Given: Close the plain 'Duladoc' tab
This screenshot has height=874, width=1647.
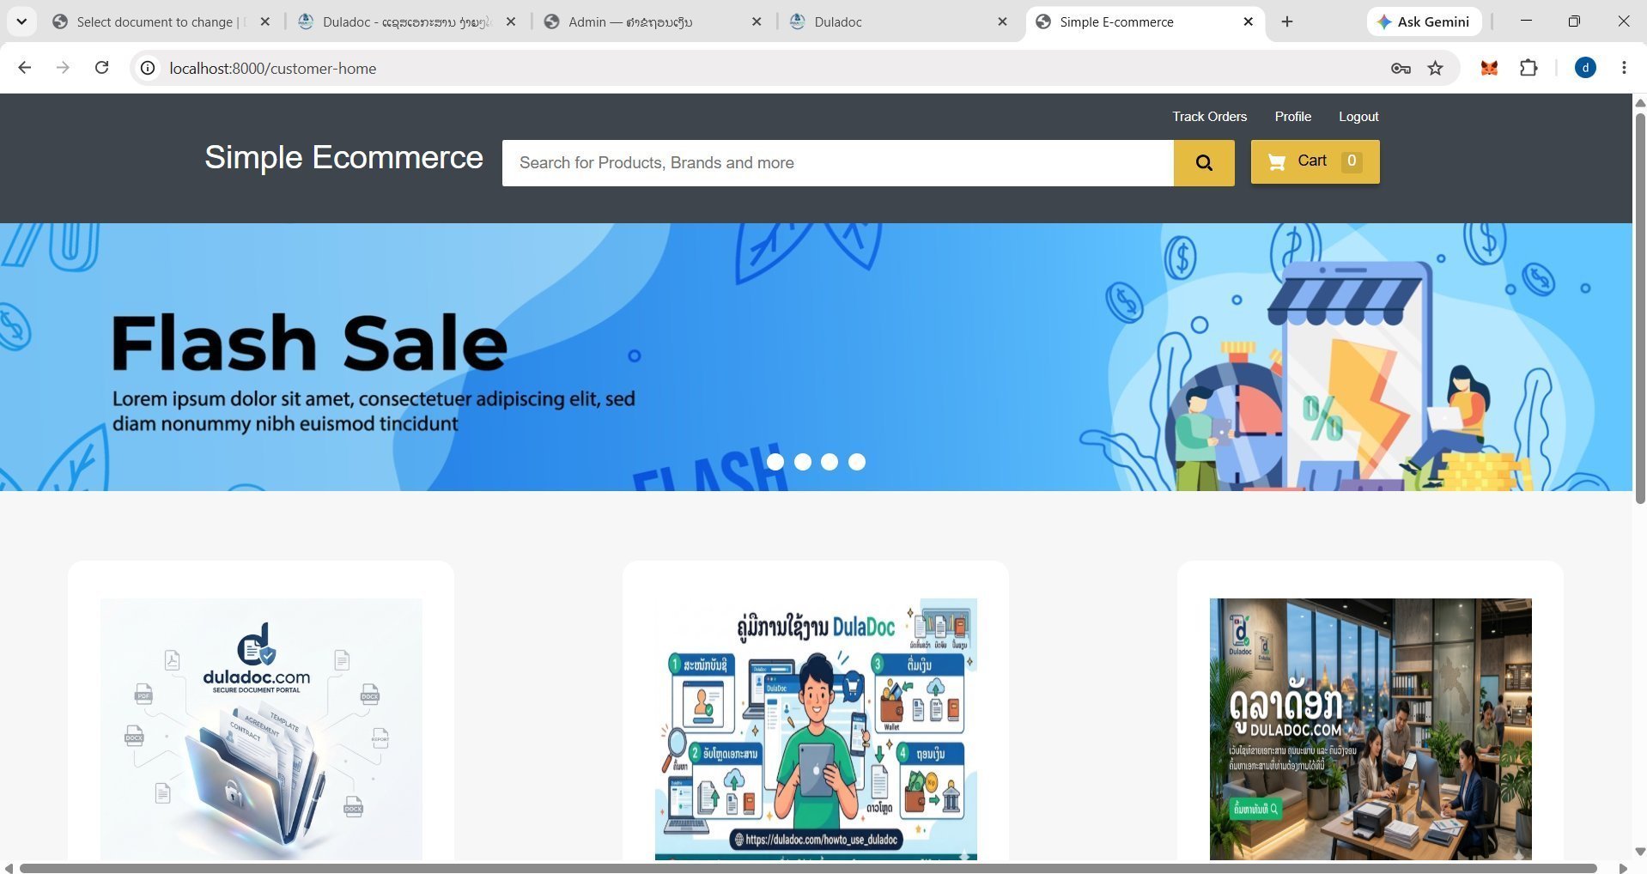Looking at the screenshot, I should click(1002, 22).
